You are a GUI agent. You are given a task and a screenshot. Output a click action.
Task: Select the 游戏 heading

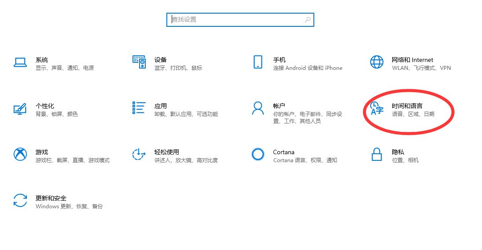tap(42, 152)
